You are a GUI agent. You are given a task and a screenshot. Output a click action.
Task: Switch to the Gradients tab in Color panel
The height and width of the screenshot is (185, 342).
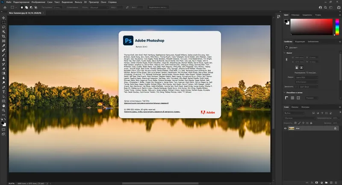pyautogui.click(x=307, y=15)
